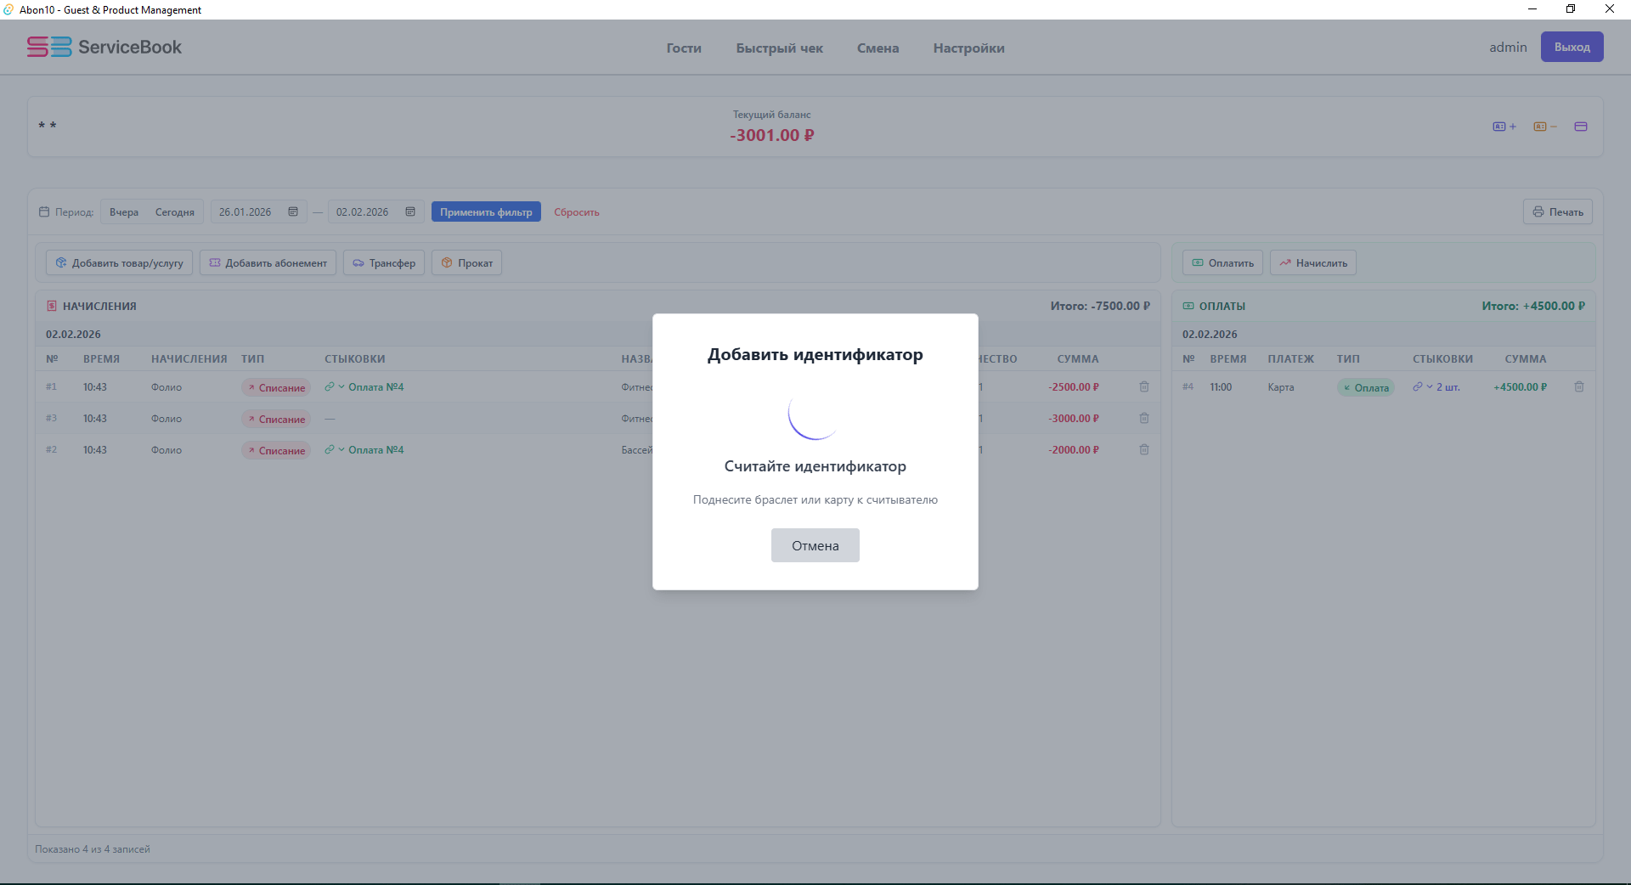Click the loading spinner in the dialog
Image resolution: width=1631 pixels, height=885 pixels.
pos(815,413)
